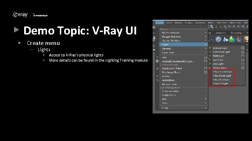This screenshot has width=252, height=141.
Task: Click the Construction Plane icon
Action: point(157,68)
